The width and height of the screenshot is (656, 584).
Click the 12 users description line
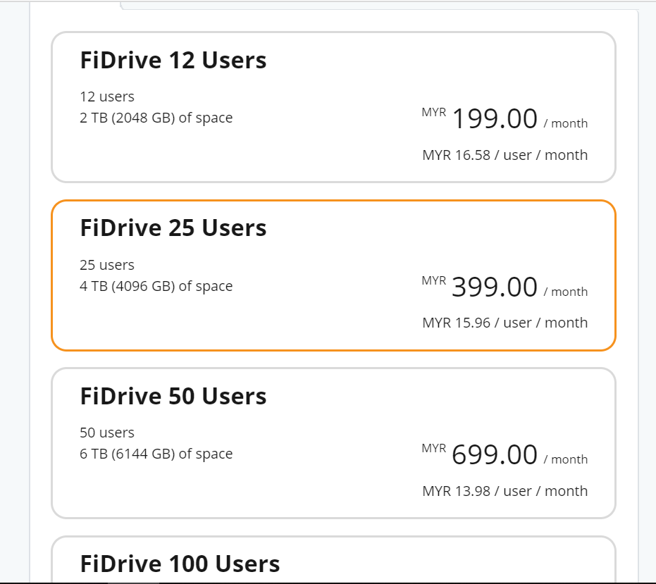(107, 97)
